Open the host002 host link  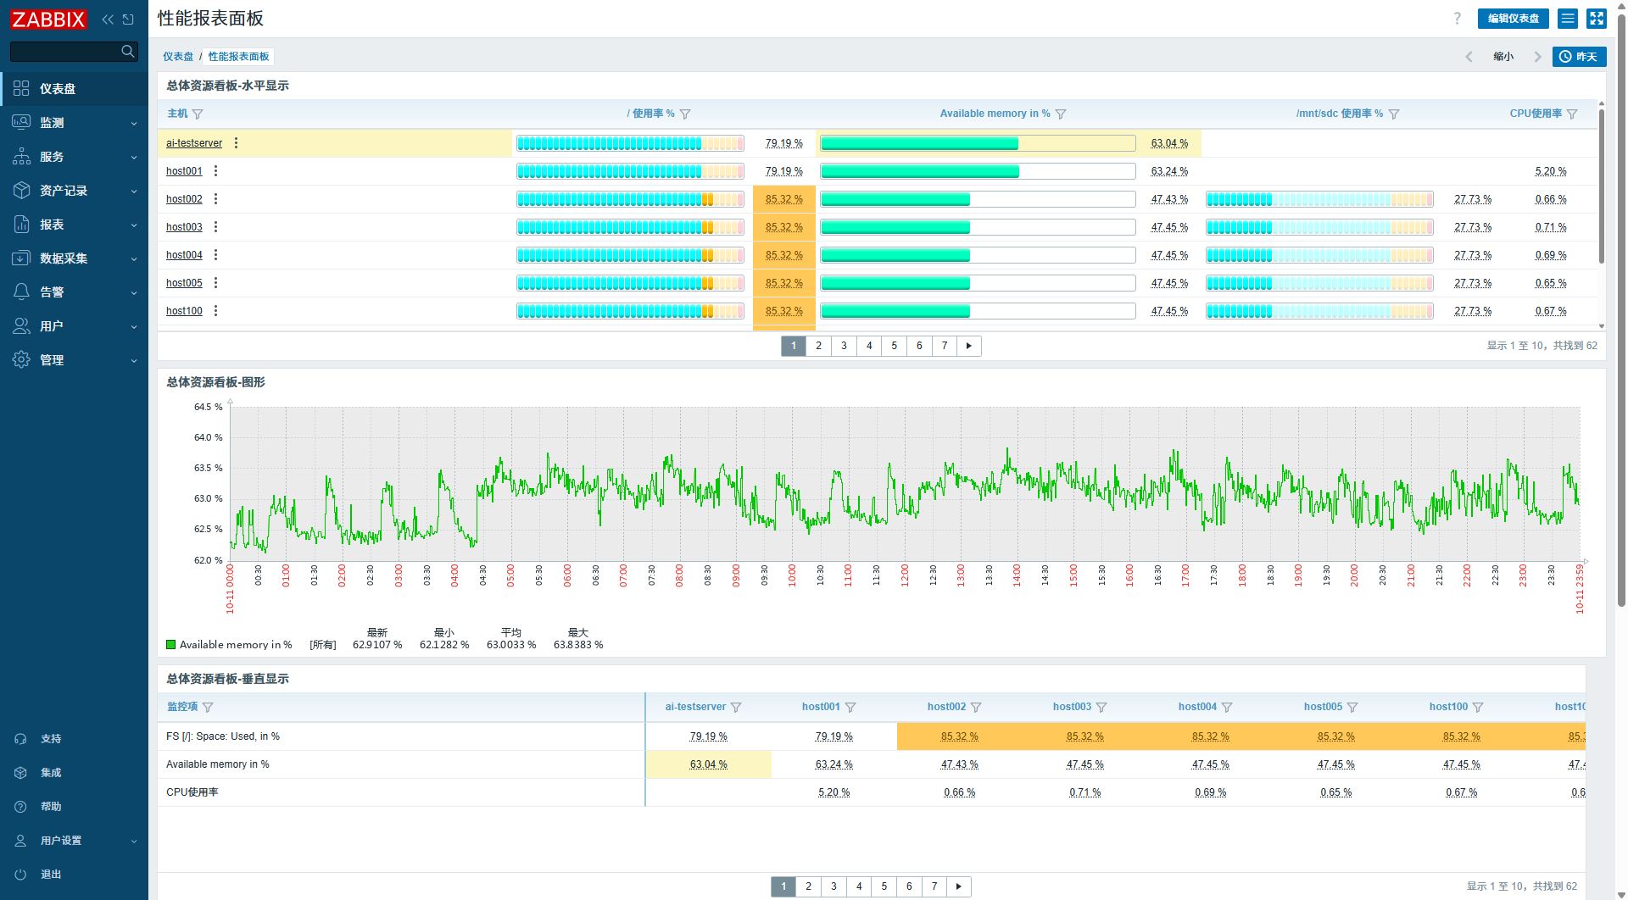[x=184, y=199]
